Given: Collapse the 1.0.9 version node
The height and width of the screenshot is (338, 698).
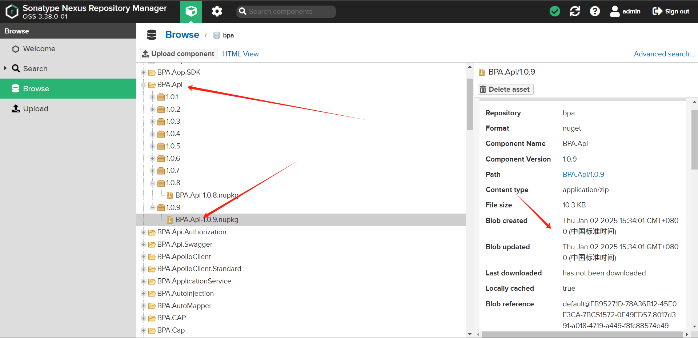Looking at the screenshot, I should pyautogui.click(x=153, y=208).
